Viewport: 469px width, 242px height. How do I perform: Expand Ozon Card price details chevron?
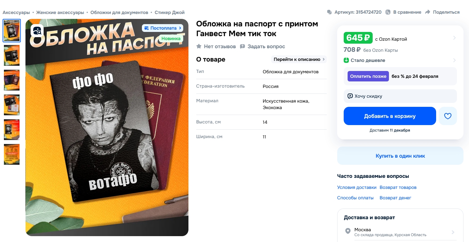pos(454,38)
